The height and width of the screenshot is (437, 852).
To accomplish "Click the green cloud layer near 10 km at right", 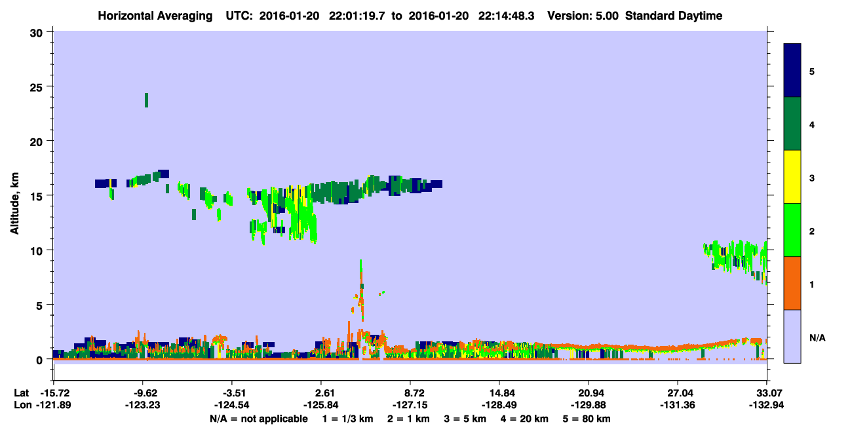I will pyautogui.click(x=734, y=257).
